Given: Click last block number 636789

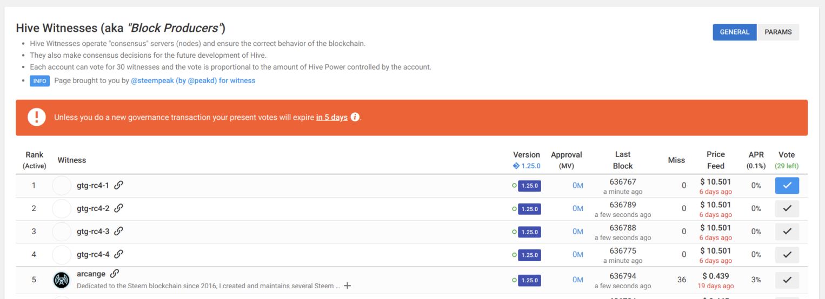Looking at the screenshot, I should (x=623, y=205).
